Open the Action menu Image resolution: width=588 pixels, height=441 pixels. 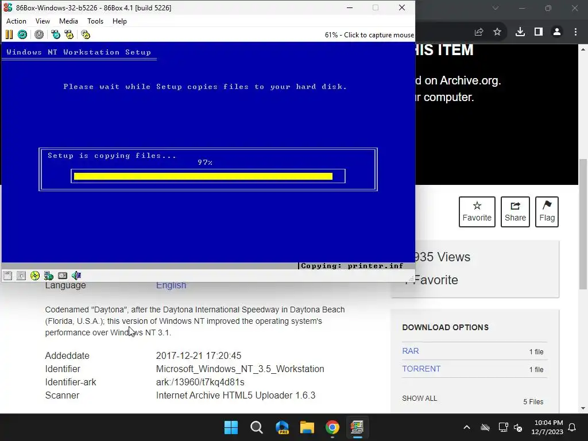16,21
